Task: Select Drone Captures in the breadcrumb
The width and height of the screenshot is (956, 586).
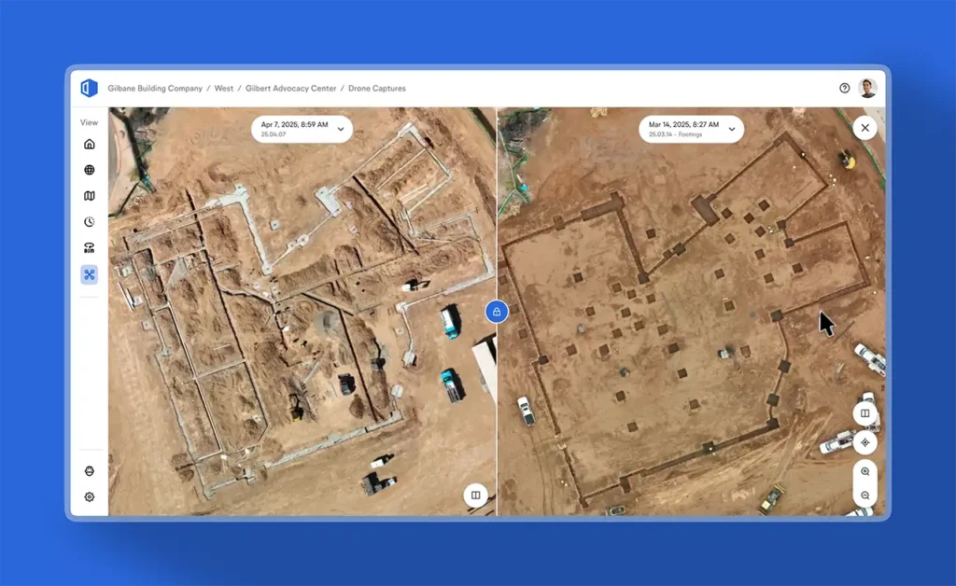Action: click(x=375, y=88)
